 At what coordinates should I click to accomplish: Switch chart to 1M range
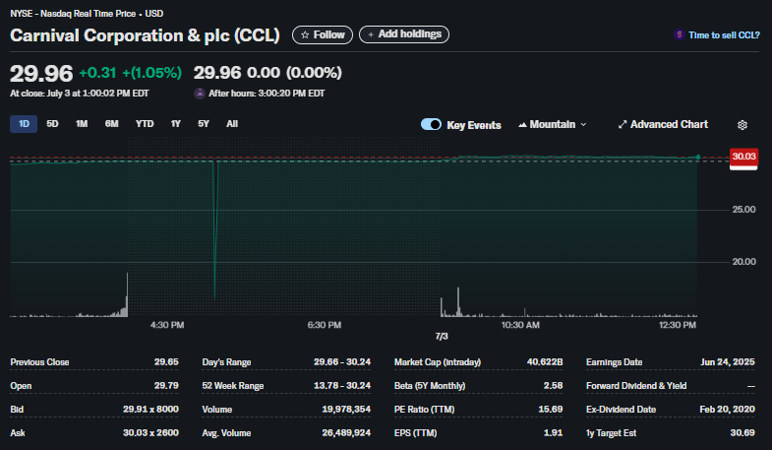(x=82, y=124)
